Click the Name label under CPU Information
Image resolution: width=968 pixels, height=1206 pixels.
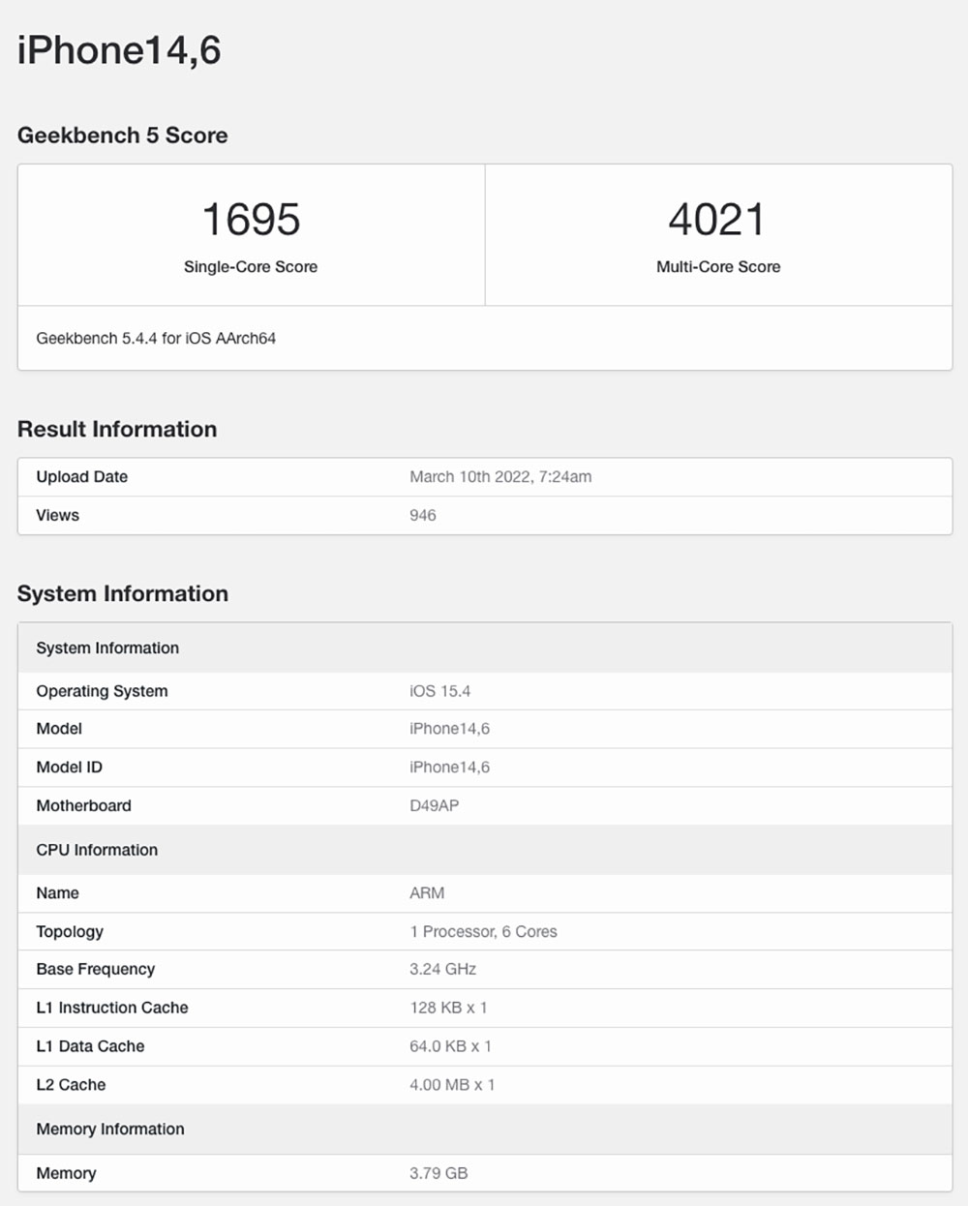coord(57,893)
